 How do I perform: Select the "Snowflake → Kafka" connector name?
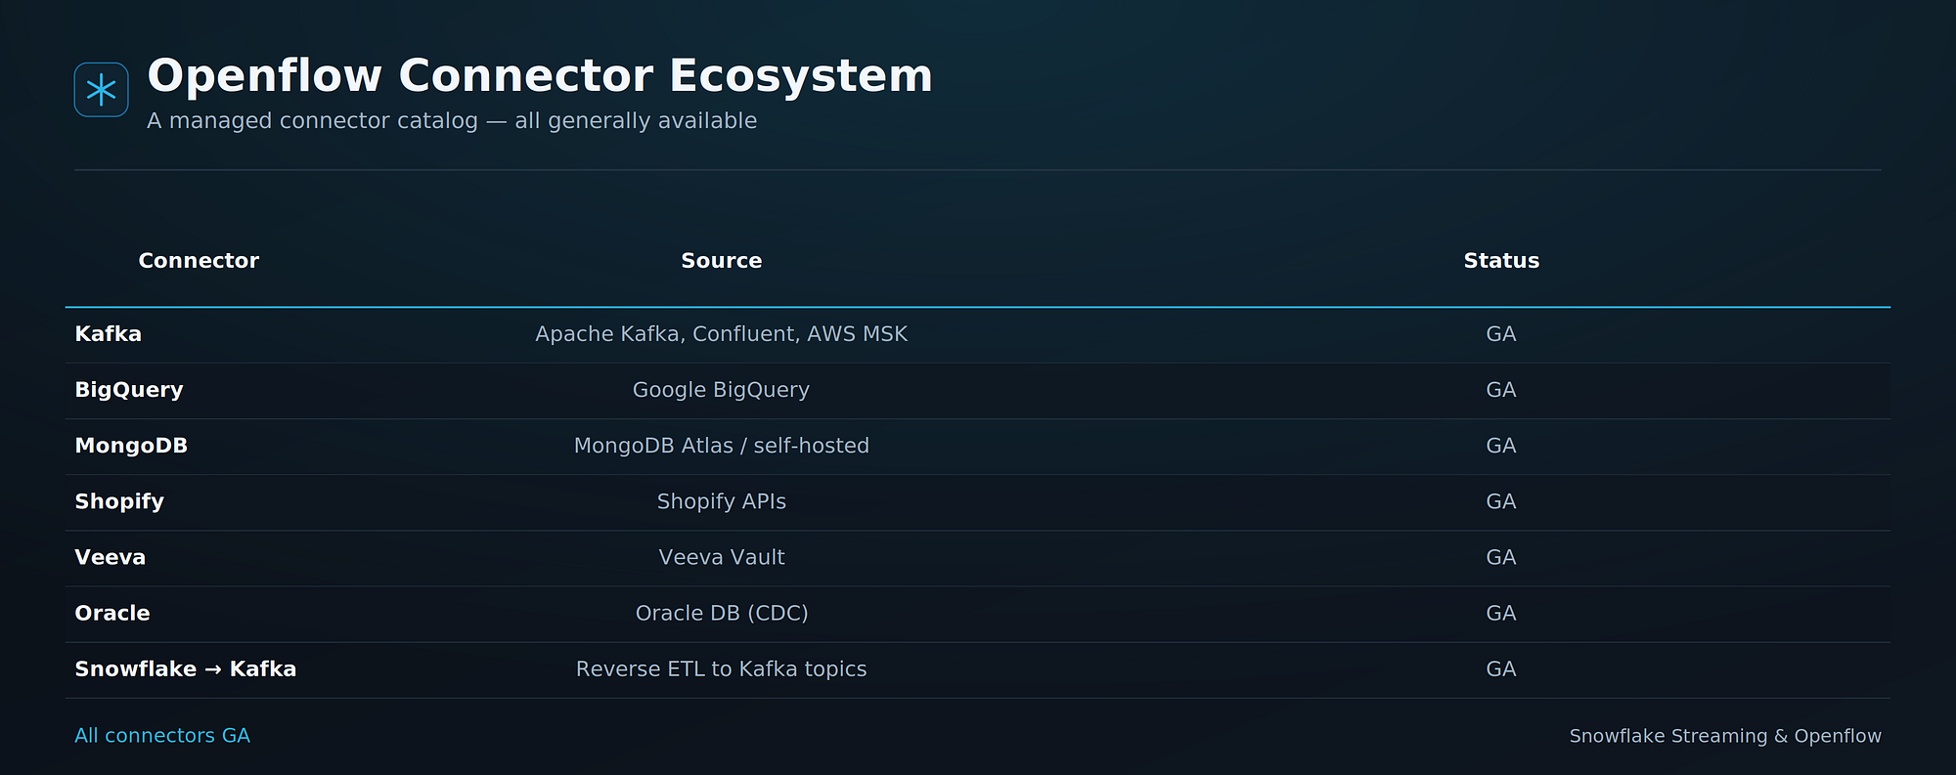click(186, 669)
